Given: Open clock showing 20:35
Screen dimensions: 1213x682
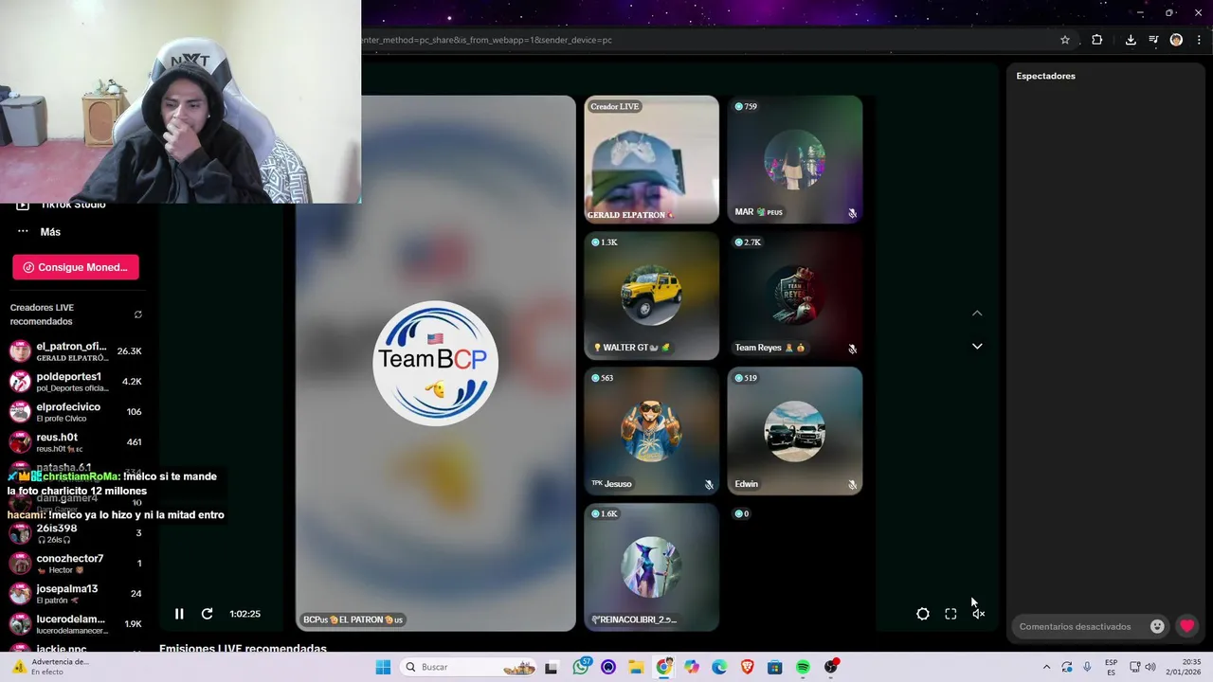Looking at the screenshot, I should coord(1185,667).
